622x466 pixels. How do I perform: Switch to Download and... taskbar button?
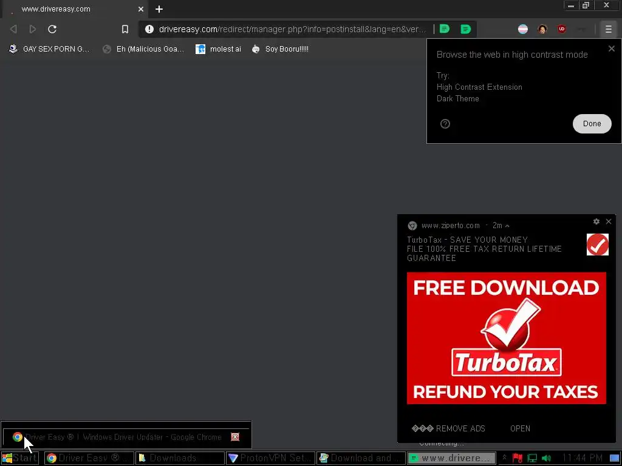pos(361,458)
